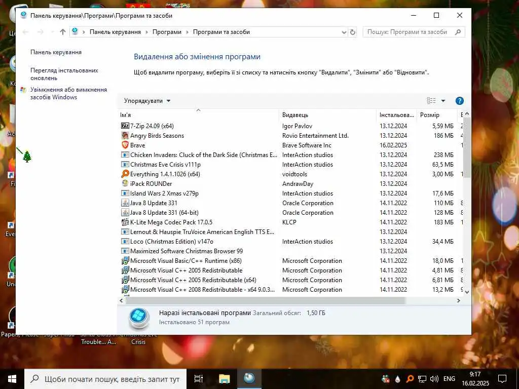Open Task View on the taskbar
The height and width of the screenshot is (389, 519).
pos(199,379)
